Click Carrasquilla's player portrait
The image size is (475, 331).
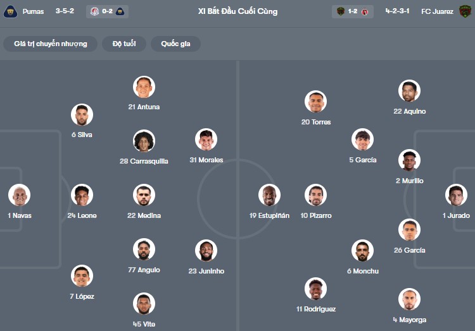point(144,141)
